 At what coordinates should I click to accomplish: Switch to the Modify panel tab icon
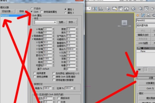pyautogui.click(x=143, y=15)
